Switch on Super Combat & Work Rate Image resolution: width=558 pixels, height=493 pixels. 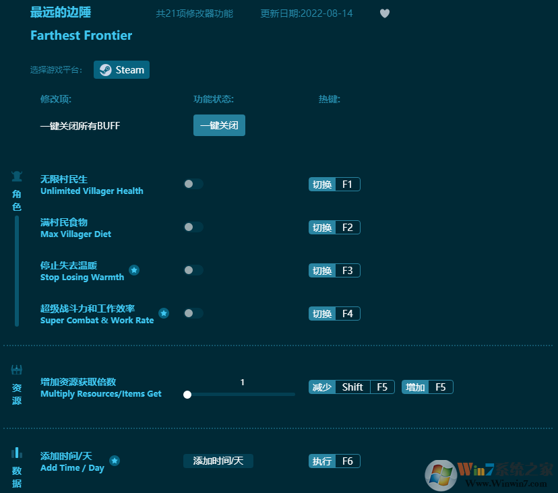coord(193,313)
